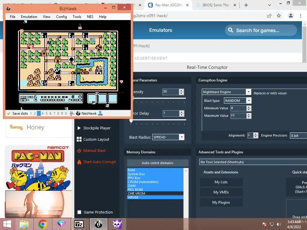Open the Engine Precision 8-bit dropdown
Image resolution: width=307 pixels, height=230 pixels.
298,136
